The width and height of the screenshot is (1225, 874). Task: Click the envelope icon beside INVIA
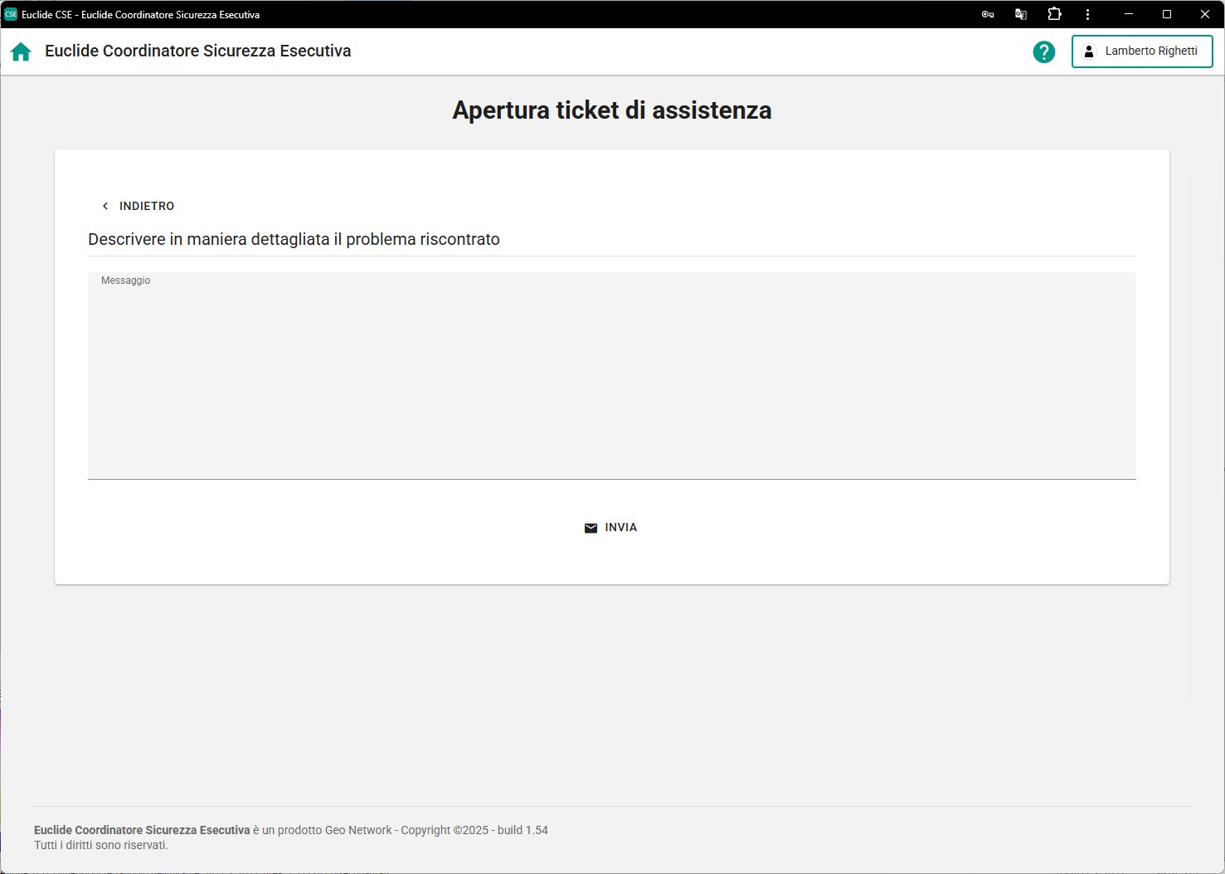pyautogui.click(x=591, y=528)
